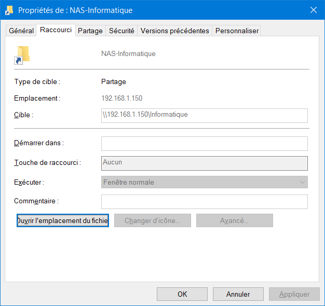Viewport: 325px width, 306px height.
Task: Open the Versions précédentes tab
Action: [174, 31]
